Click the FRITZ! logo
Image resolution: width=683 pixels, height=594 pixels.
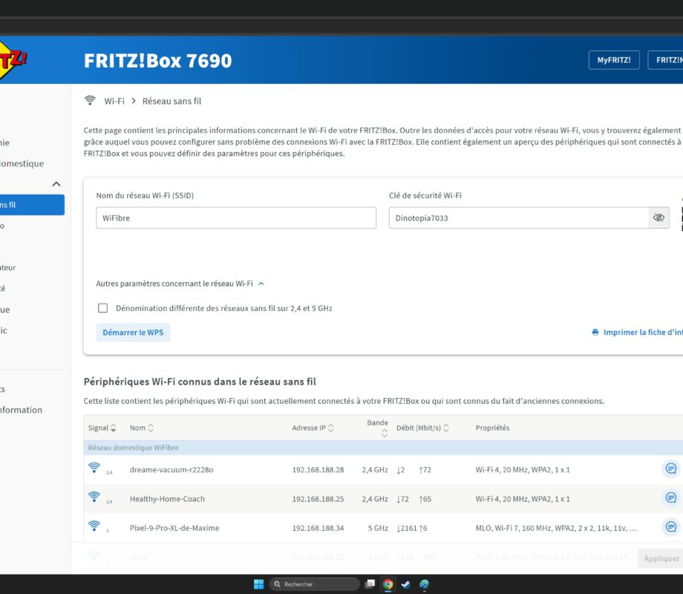click(12, 60)
